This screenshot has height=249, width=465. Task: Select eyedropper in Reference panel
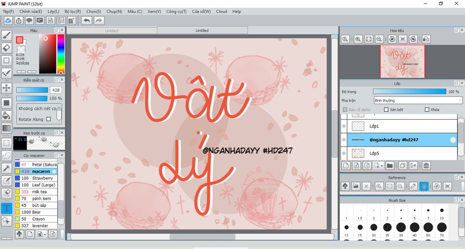[x=413, y=186]
